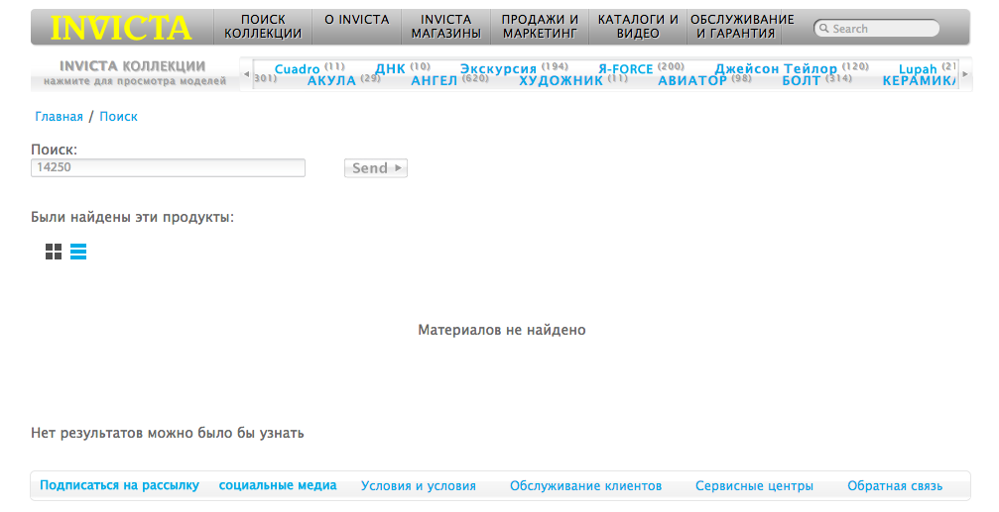Click the Send search button
Image resolution: width=999 pixels, height=512 pixels.
coord(375,168)
